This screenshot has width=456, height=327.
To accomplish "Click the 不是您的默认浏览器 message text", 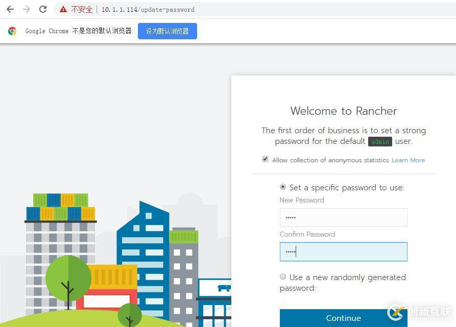I will 102,31.
